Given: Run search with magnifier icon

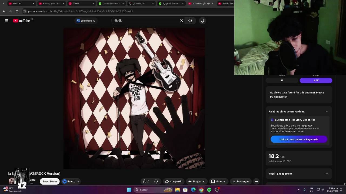Looking at the screenshot, I should tap(190, 21).
